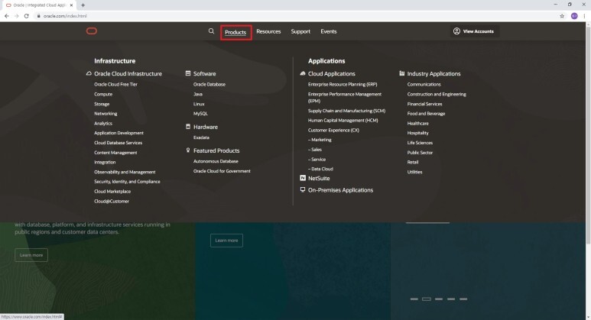Click the Industry Applications building icon
The image size is (591, 320).
coord(402,73)
